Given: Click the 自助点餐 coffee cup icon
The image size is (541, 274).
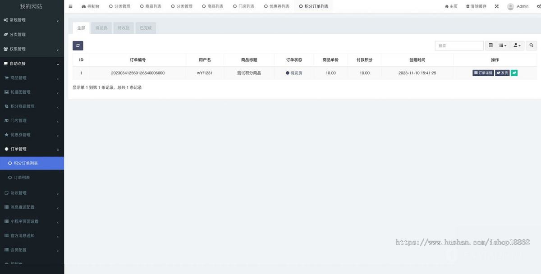Looking at the screenshot, I should 5,64.
